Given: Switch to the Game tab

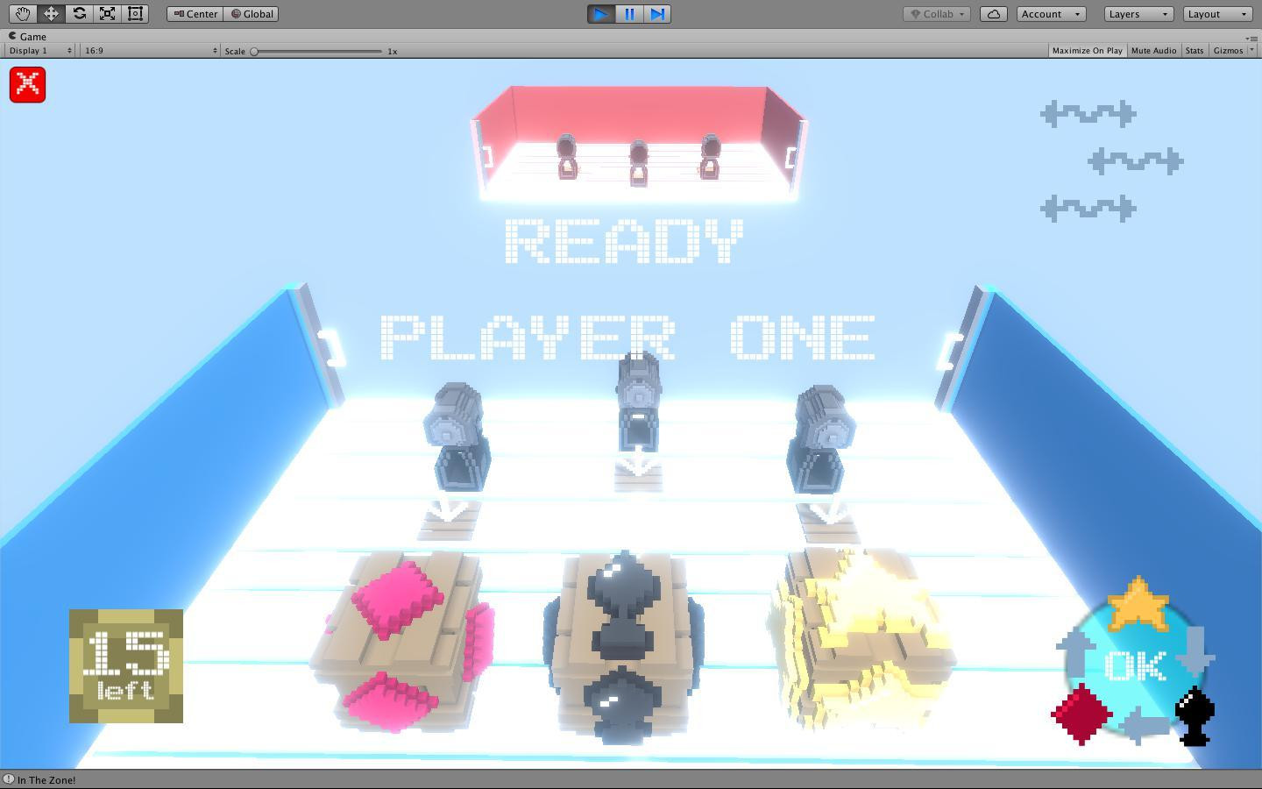Looking at the screenshot, I should [x=27, y=37].
